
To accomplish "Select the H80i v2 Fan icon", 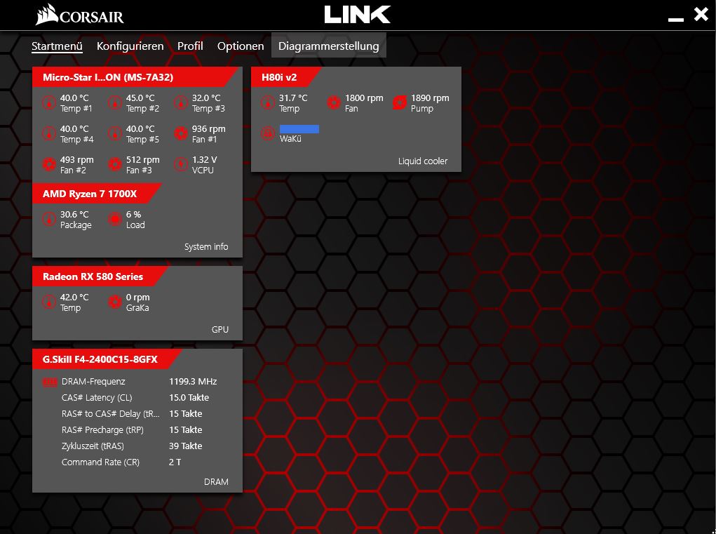I will pyautogui.click(x=334, y=102).
